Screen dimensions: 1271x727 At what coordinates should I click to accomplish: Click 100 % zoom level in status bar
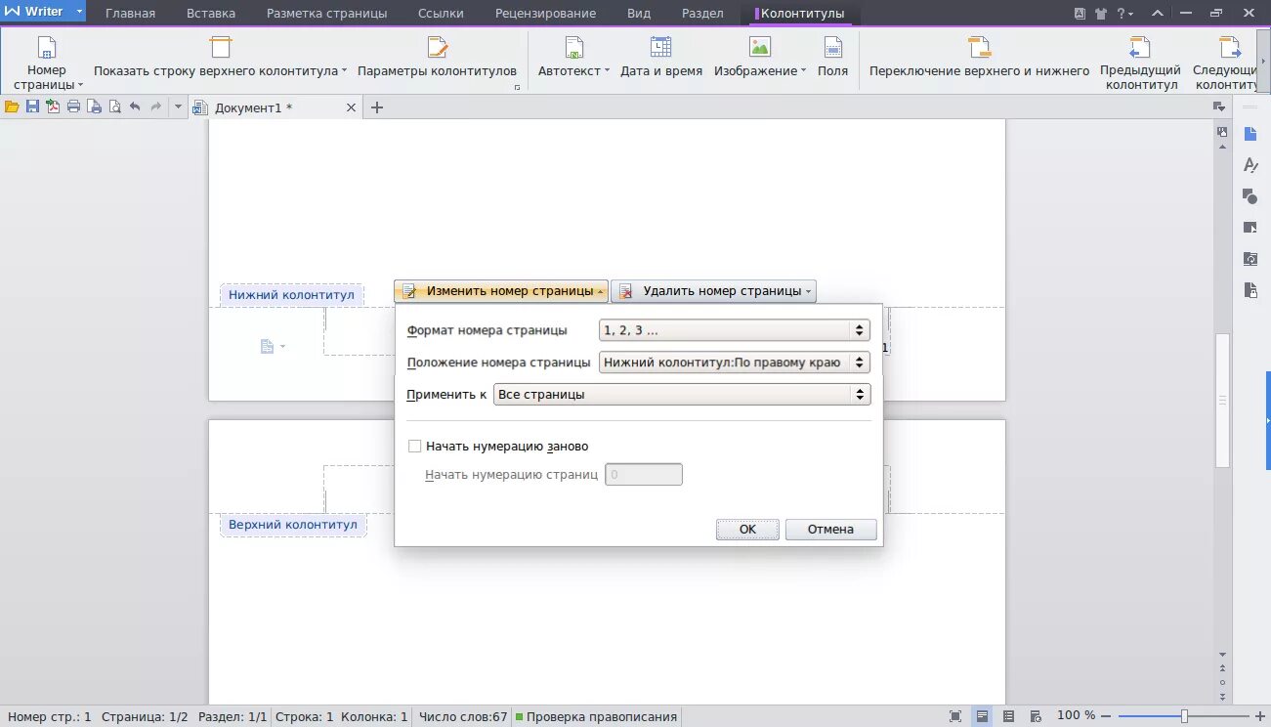click(x=1076, y=716)
